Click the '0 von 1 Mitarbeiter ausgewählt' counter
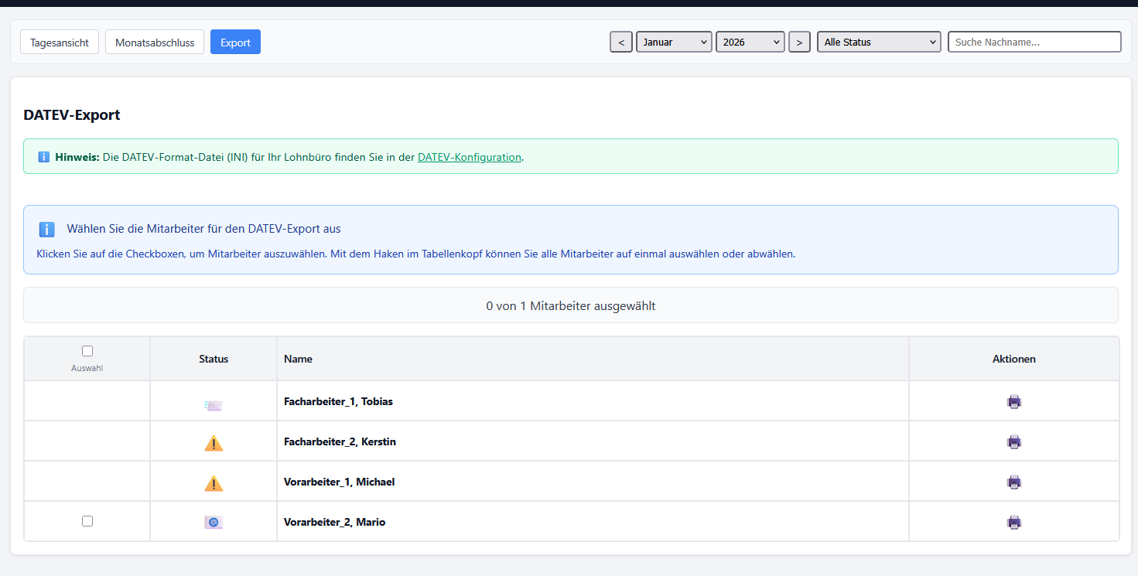 (571, 305)
